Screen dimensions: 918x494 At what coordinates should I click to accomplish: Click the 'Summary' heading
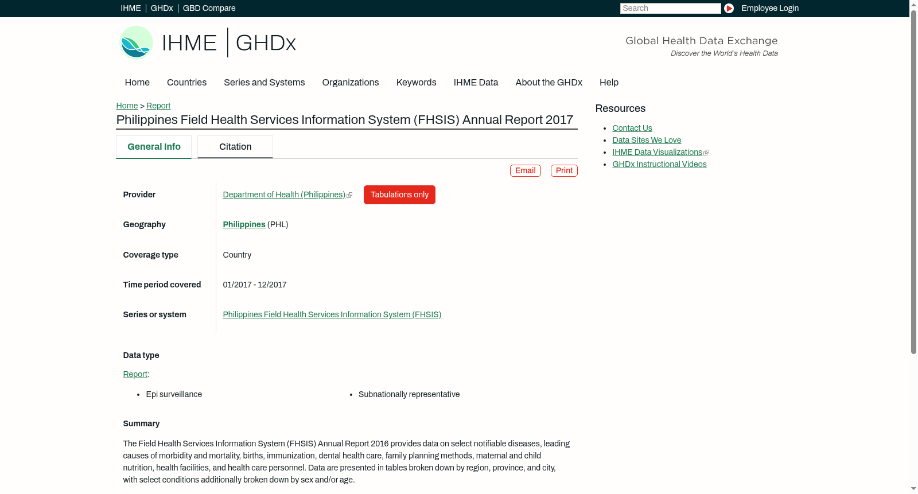point(141,424)
